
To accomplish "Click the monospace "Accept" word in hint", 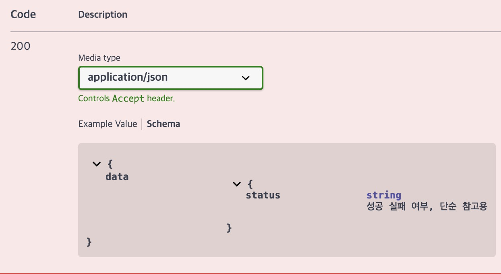I will [128, 98].
